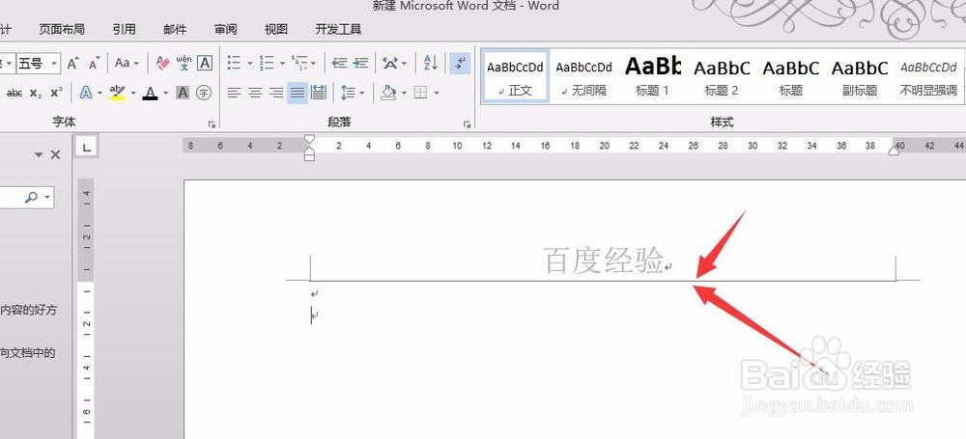This screenshot has width=966, height=439.
Task: Toggle show paragraph marks
Action: pyautogui.click(x=460, y=63)
